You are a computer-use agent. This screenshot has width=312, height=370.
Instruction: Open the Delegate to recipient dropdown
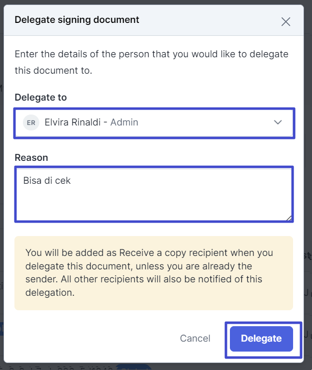coord(154,123)
